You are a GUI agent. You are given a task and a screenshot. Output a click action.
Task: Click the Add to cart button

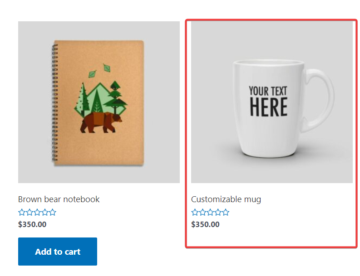click(58, 252)
